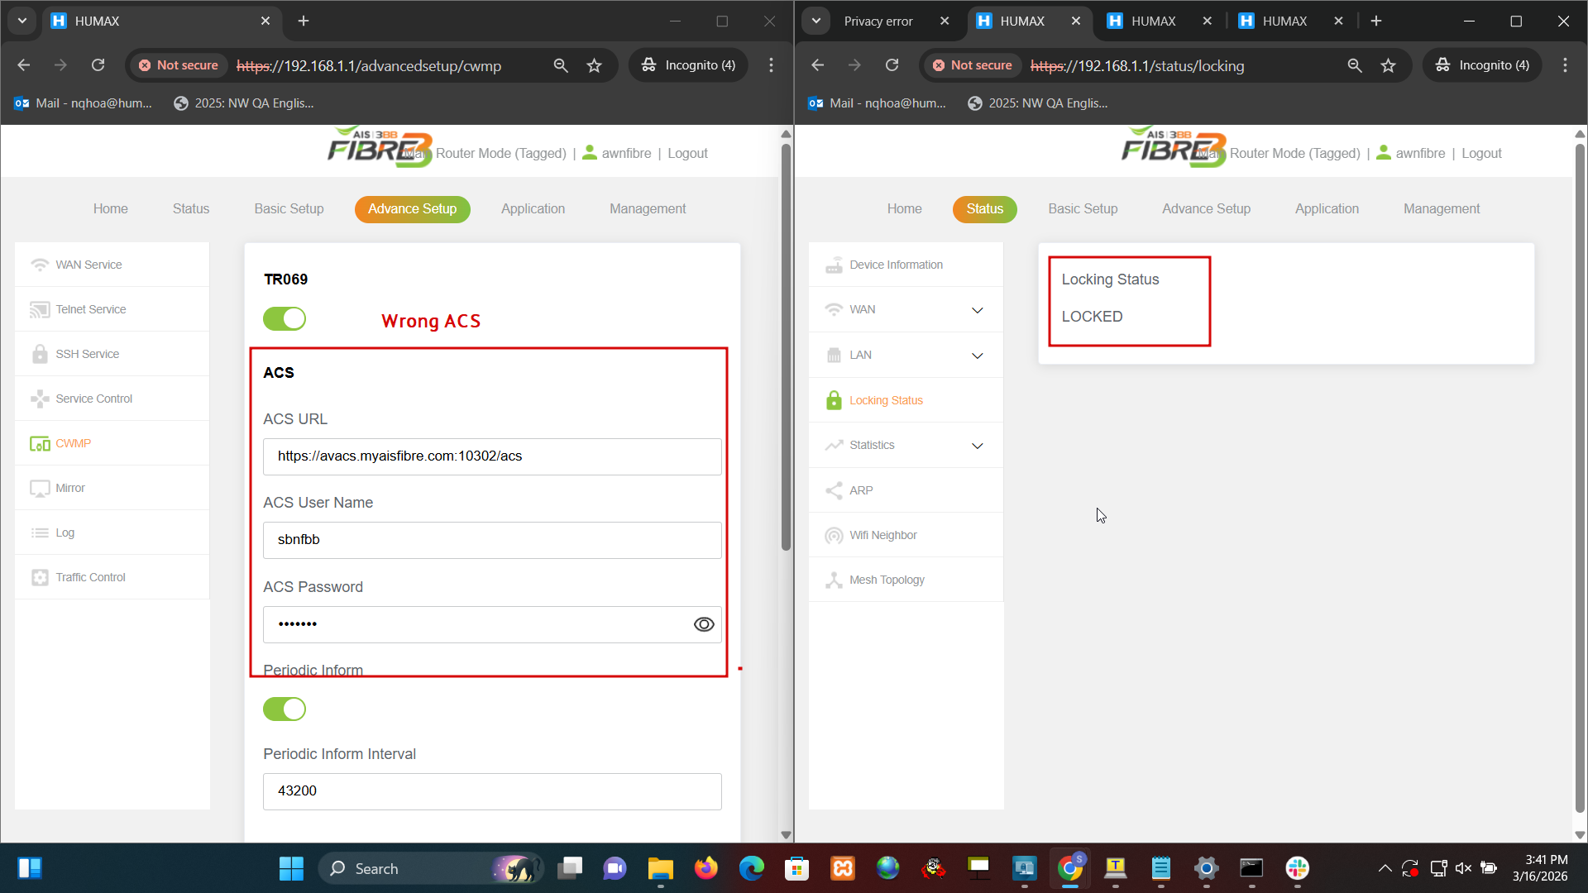Click the Traffic Control sidebar icon

coord(40,577)
